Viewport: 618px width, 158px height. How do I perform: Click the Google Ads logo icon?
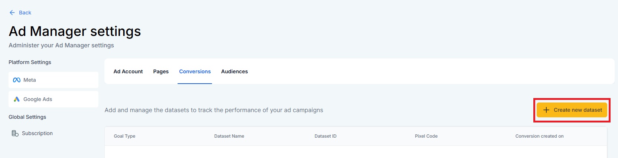tap(17, 99)
